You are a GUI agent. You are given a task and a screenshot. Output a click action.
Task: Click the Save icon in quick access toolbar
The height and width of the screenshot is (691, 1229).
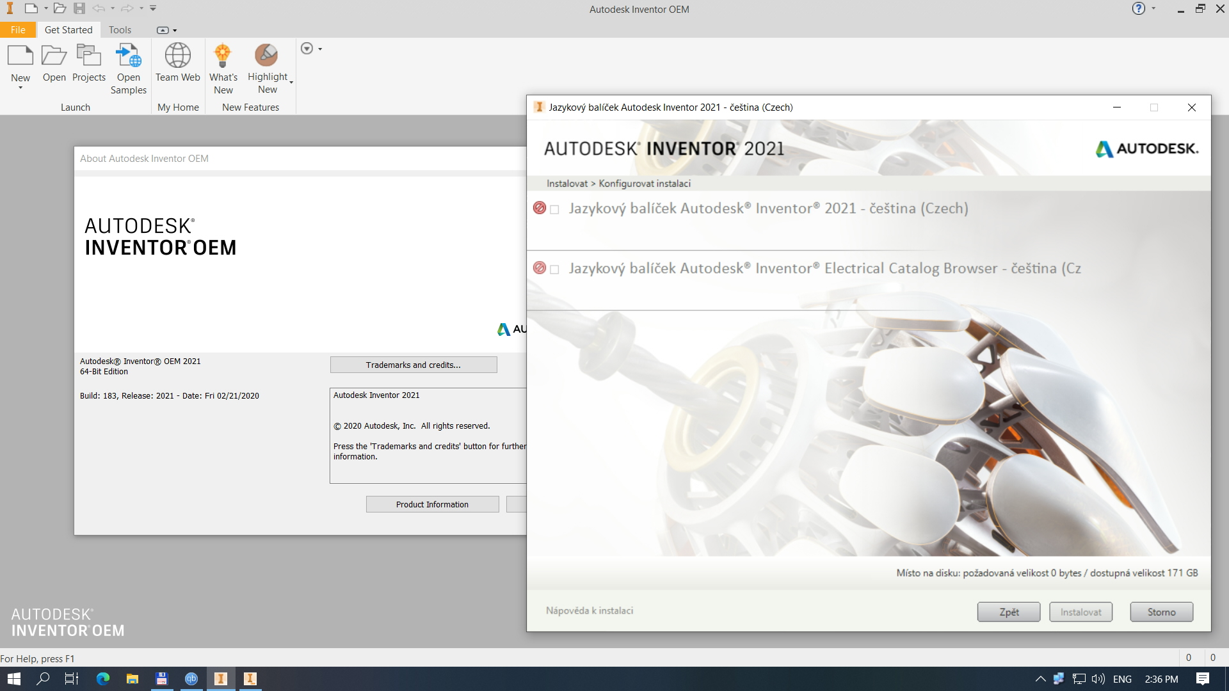(x=79, y=8)
